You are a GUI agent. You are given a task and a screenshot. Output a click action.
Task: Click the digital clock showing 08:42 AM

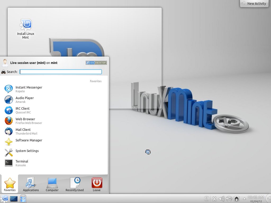(256, 197)
